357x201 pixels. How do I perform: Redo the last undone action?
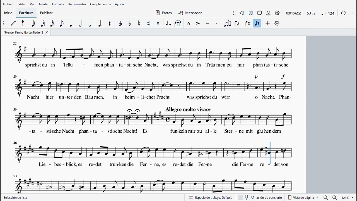(351, 13)
